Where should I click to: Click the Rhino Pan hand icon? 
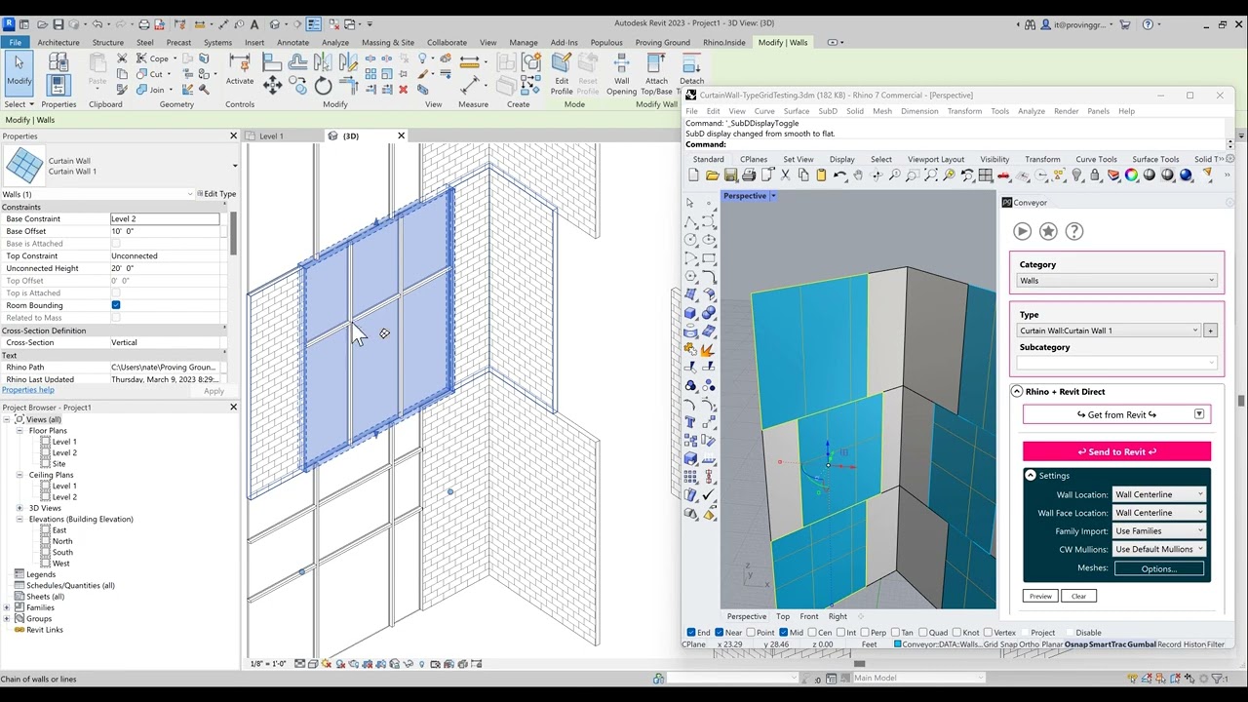coord(857,175)
